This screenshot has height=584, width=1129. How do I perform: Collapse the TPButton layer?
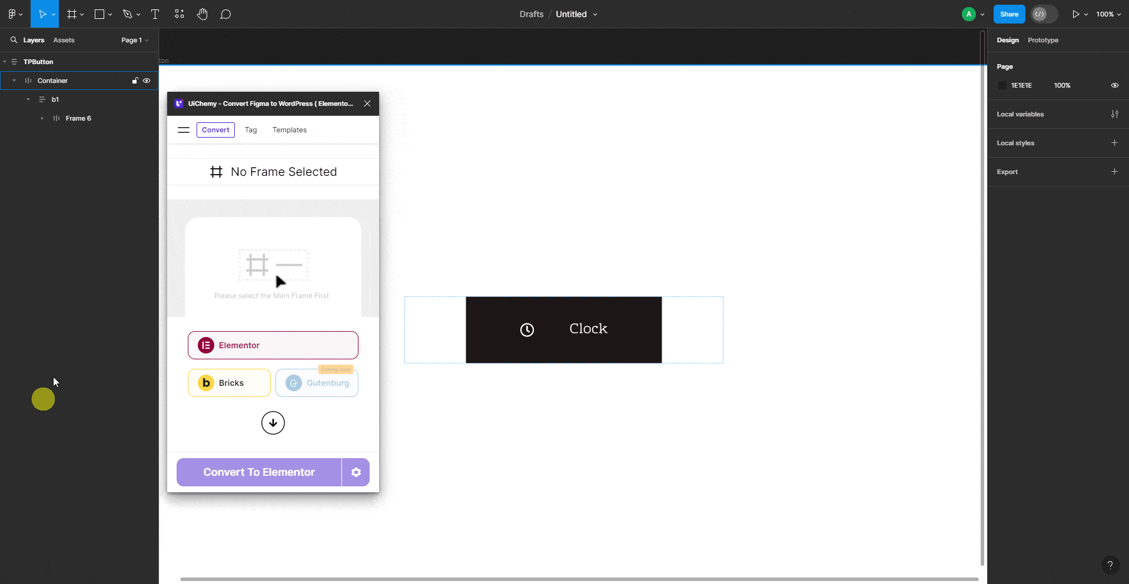(5, 62)
